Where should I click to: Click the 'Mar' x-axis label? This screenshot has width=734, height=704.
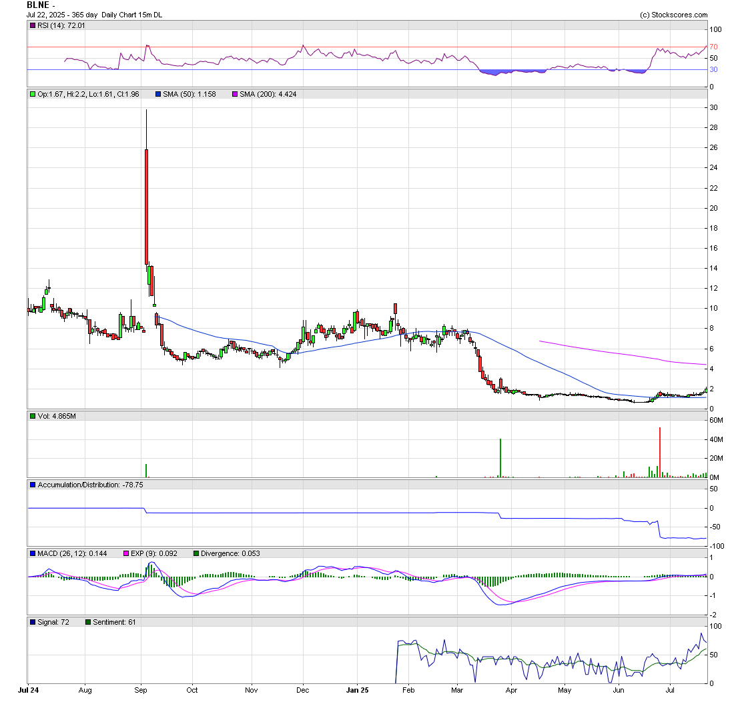coord(457,691)
